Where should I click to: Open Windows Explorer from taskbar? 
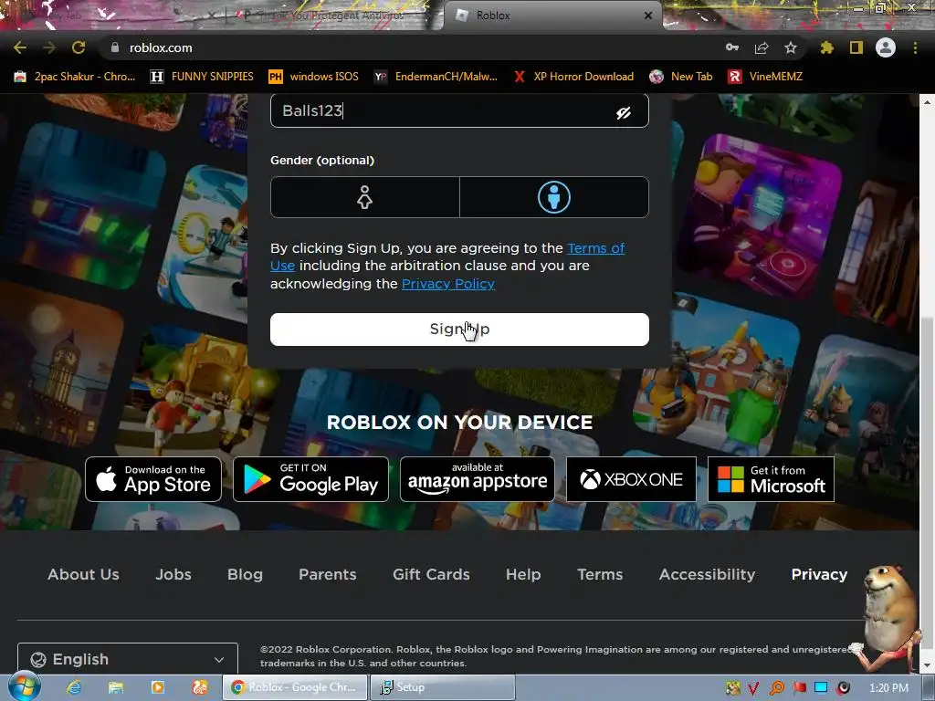pos(116,687)
